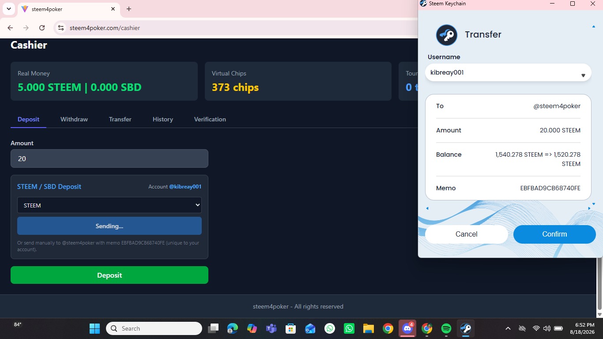The height and width of the screenshot is (339, 603).
Task: Click the Keychain scroll-right arrow
Action: pos(589,208)
